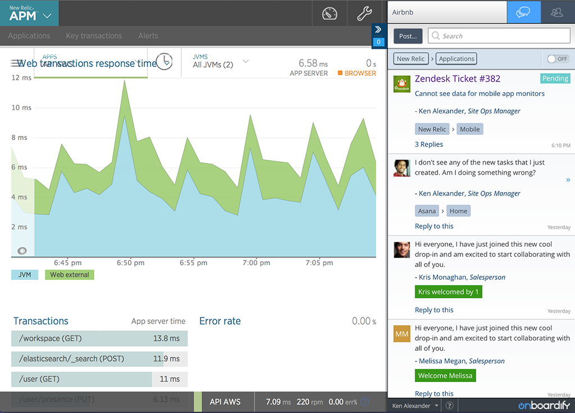
Task: Open the people contacts icon
Action: (557, 12)
